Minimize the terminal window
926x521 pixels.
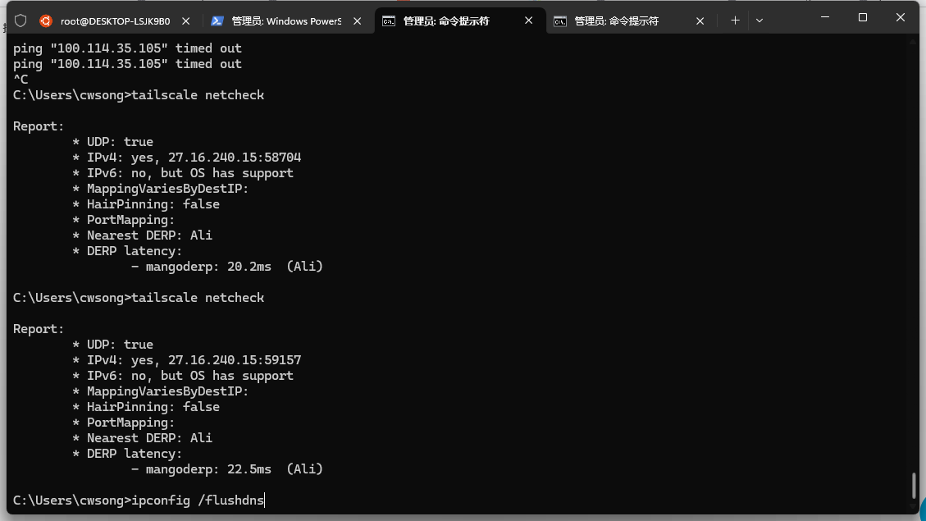point(825,18)
